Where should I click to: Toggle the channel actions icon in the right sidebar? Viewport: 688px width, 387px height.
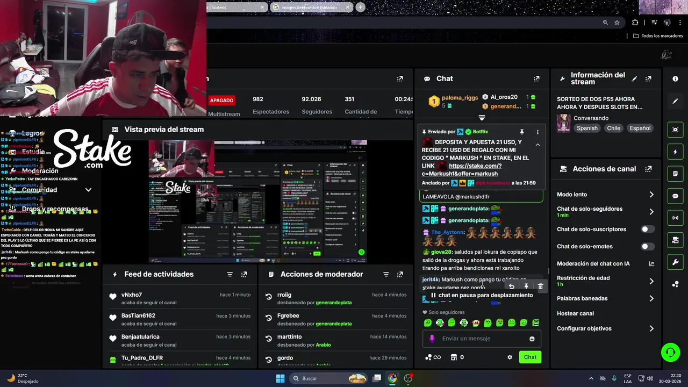676,240
